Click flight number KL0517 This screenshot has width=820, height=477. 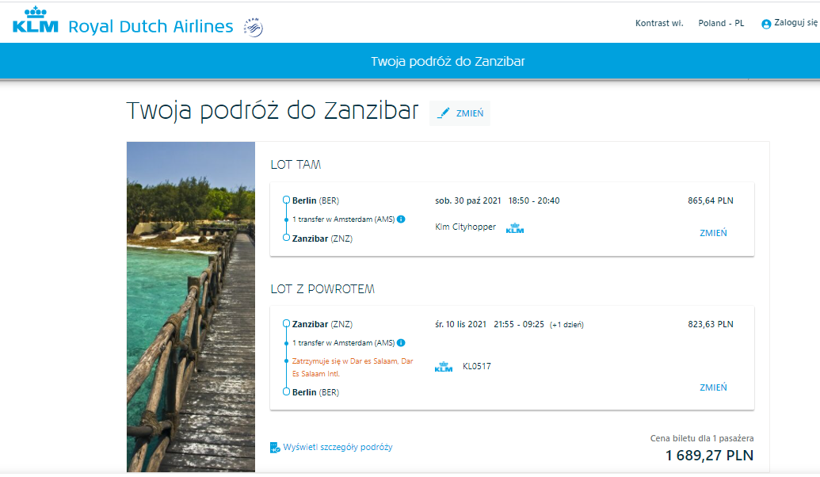(477, 366)
